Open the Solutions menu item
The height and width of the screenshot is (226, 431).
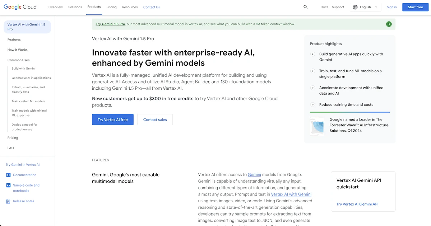(x=75, y=7)
